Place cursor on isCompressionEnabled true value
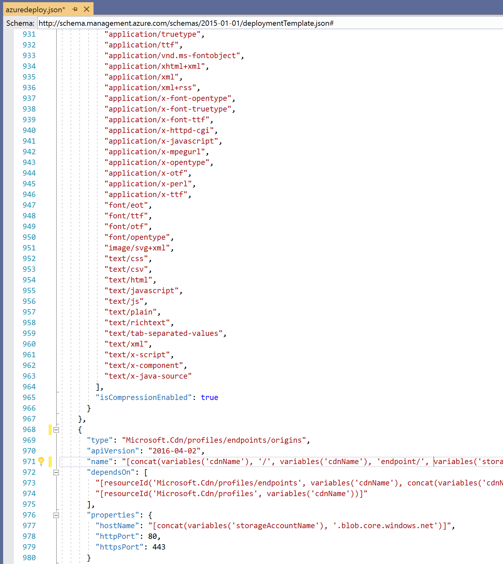Viewport: 503px width, 564px height. point(209,397)
